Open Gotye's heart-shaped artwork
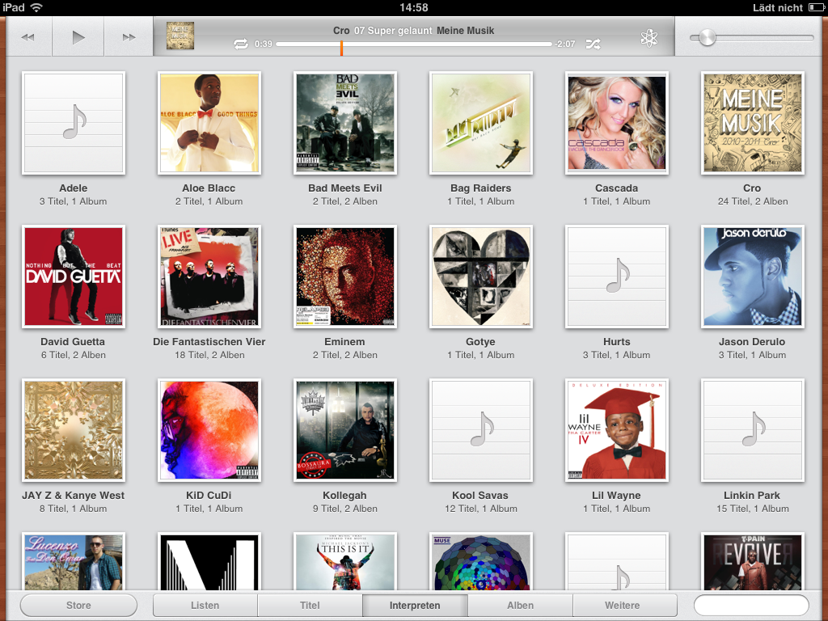The image size is (828, 621). (x=480, y=277)
